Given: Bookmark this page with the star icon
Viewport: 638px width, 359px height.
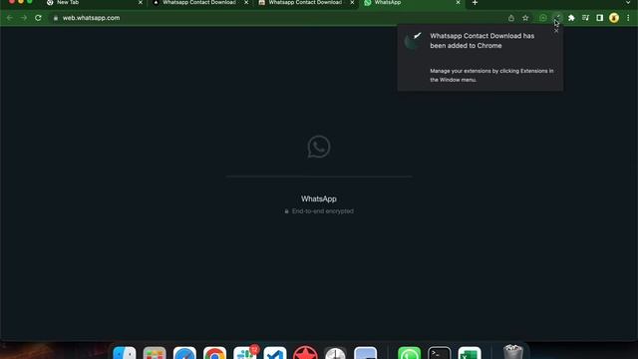Looking at the screenshot, I should [525, 18].
